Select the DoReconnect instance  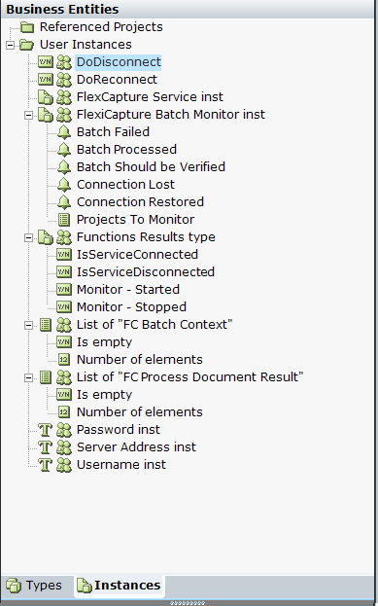pos(117,80)
